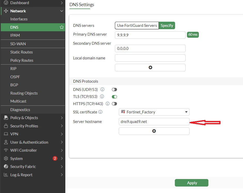
Task: Click the Dashboard gauge icon
Action: [6, 3]
